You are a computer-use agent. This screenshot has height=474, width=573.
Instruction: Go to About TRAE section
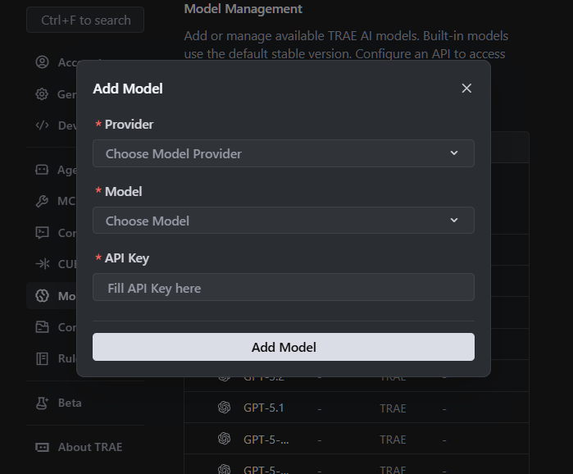click(x=79, y=447)
